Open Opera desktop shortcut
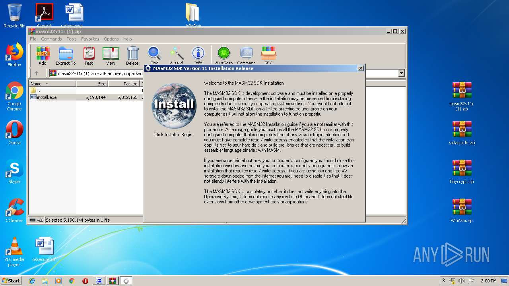 14,133
